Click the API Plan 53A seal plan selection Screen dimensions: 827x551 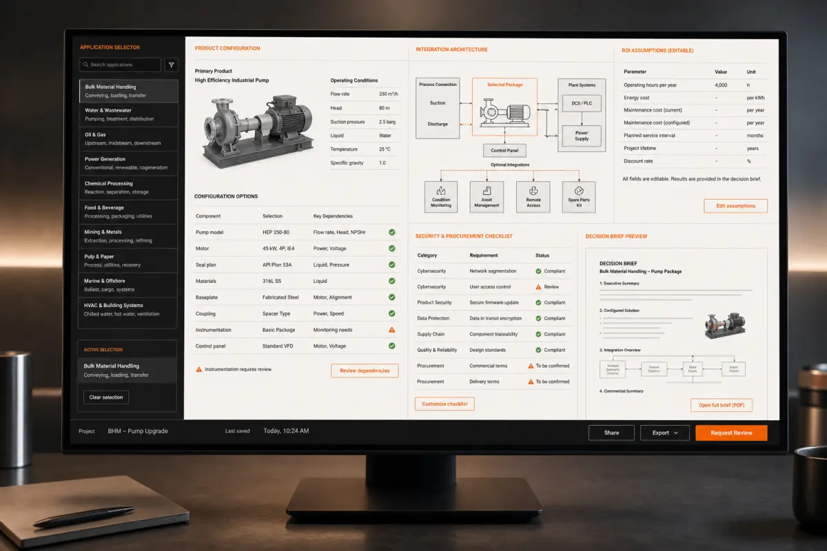(277, 264)
